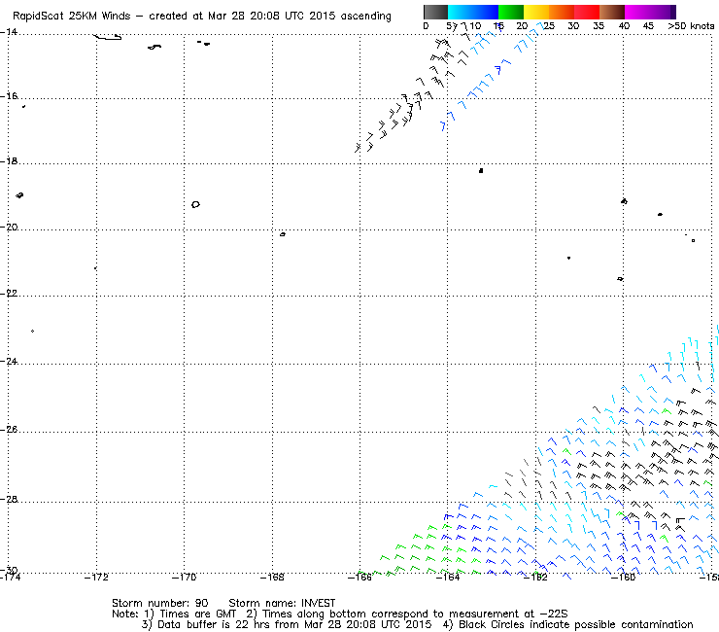This screenshot has height=632, width=719.
Task: Click the "40" legend scale label
Action: (624, 26)
